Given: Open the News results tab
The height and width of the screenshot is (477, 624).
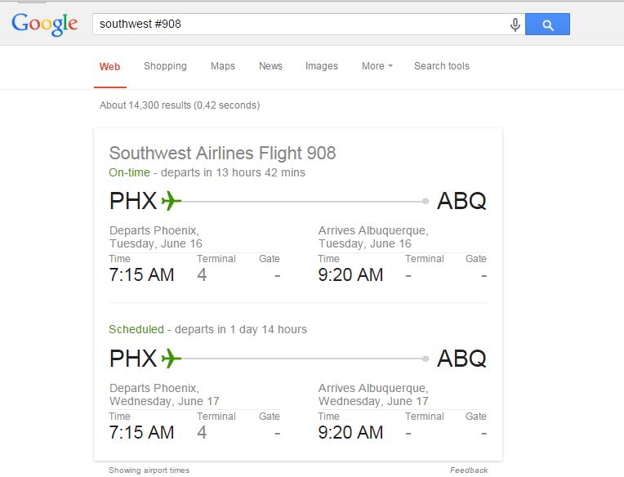Looking at the screenshot, I should click(270, 66).
